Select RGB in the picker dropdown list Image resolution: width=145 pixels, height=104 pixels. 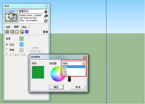coord(74,74)
